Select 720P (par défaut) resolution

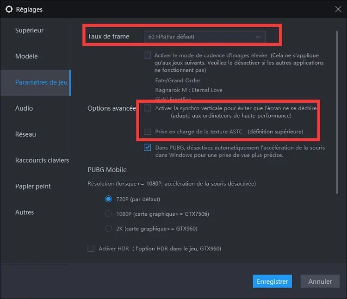point(109,199)
